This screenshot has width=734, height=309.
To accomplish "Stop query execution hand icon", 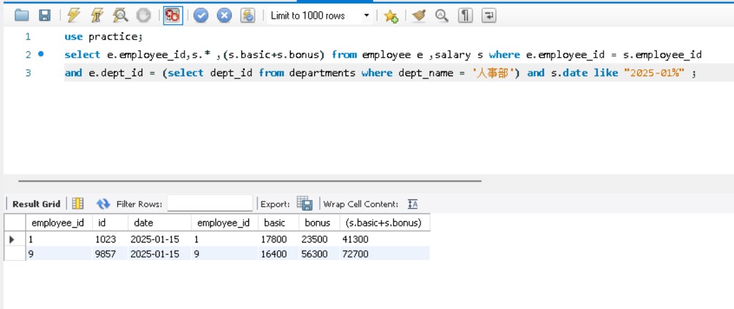I will pos(144,15).
